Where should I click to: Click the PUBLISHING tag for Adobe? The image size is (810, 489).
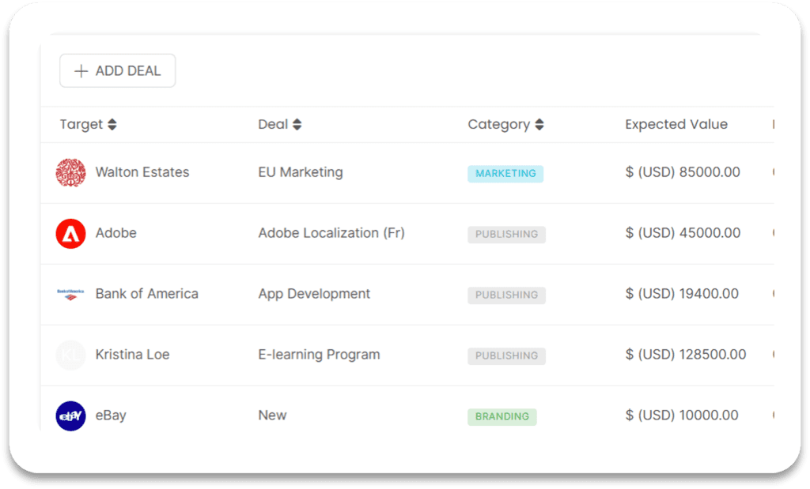coord(506,235)
